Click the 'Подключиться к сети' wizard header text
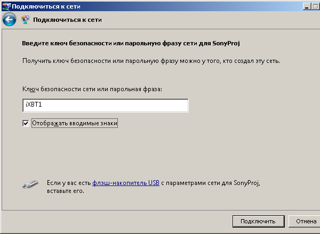This screenshot has width=320, height=234. point(67,20)
